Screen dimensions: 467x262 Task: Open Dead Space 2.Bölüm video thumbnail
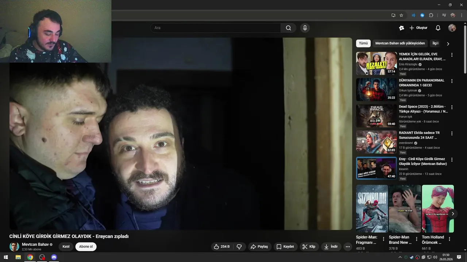pyautogui.click(x=377, y=116)
